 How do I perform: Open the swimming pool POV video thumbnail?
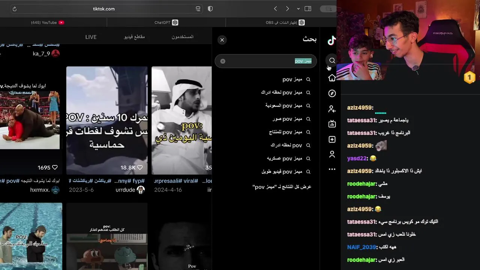point(31,236)
